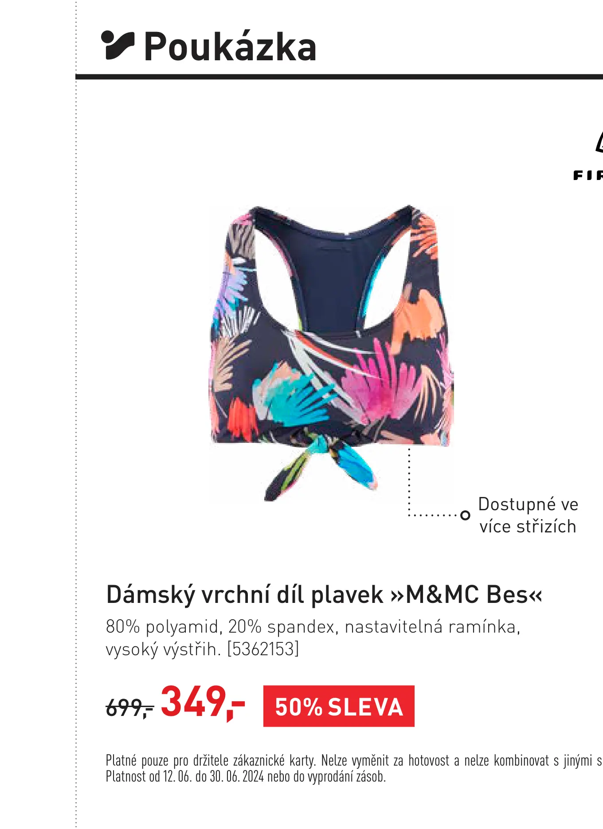The width and height of the screenshot is (603, 829).
Task: Select the Dostupné ve více střizích label
Action: click(x=528, y=515)
